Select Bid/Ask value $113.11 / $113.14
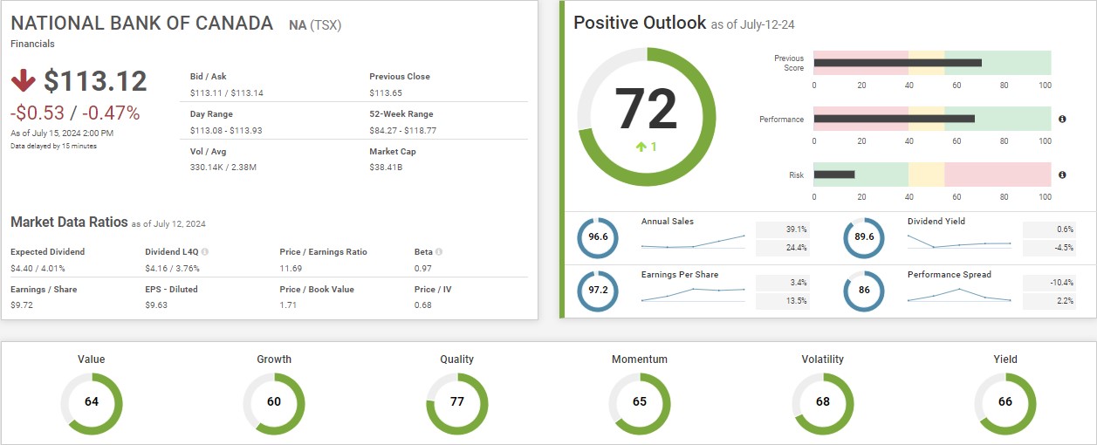 (227, 92)
